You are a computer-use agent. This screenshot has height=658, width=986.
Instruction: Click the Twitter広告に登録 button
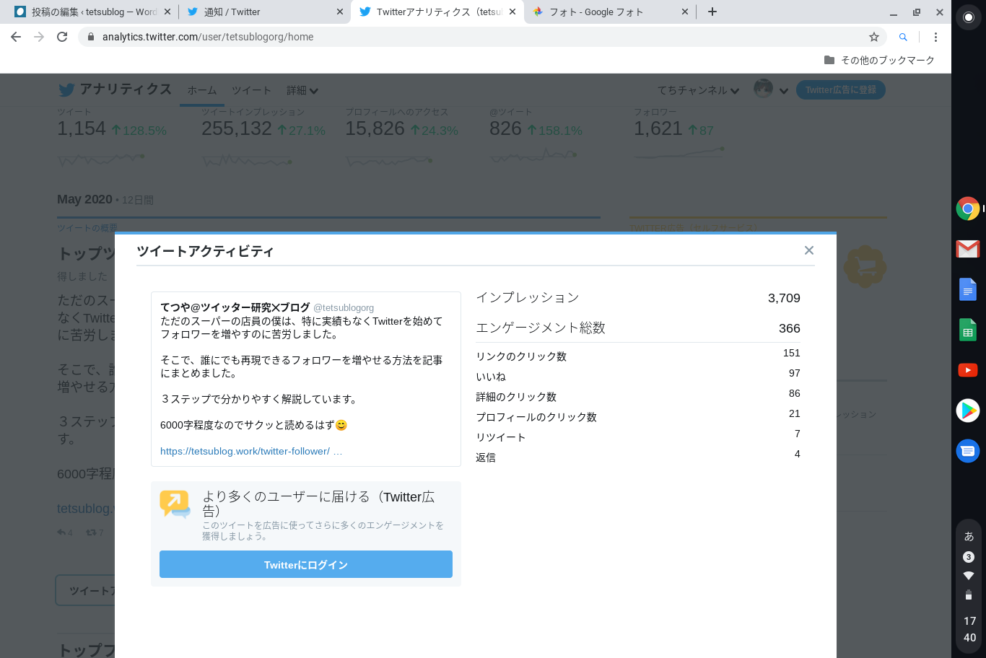tap(841, 89)
